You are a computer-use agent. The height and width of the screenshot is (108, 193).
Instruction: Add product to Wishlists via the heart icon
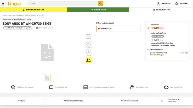[88, 35]
